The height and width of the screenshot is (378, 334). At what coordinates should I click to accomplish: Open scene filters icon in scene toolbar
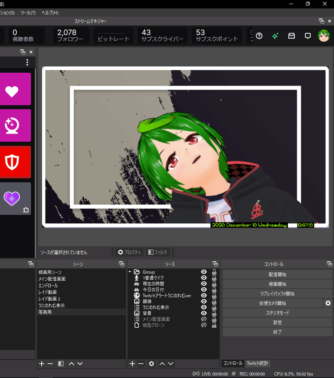coord(61,363)
